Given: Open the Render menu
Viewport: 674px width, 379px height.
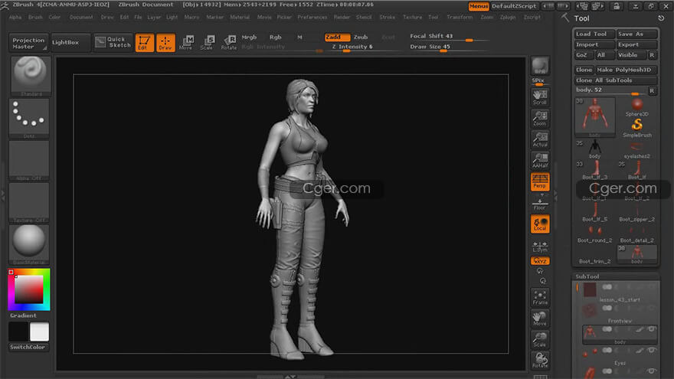Looking at the screenshot, I should [342, 17].
